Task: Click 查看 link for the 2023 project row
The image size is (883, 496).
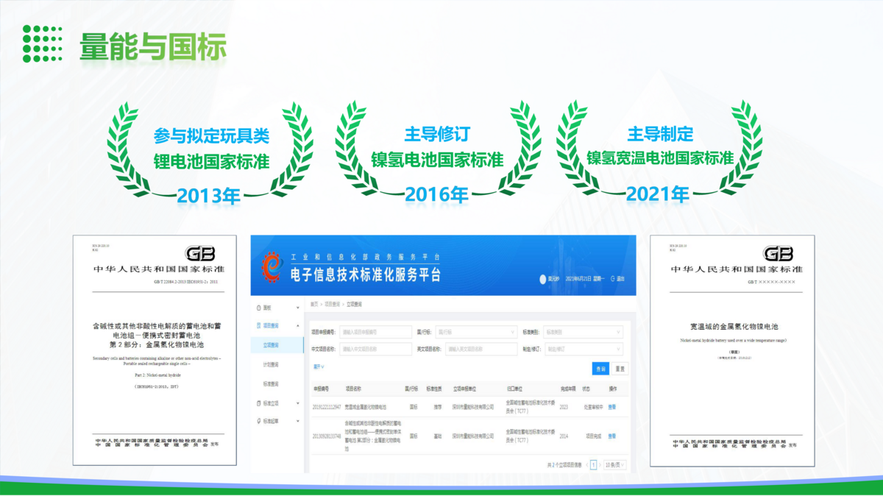Action: (611, 406)
